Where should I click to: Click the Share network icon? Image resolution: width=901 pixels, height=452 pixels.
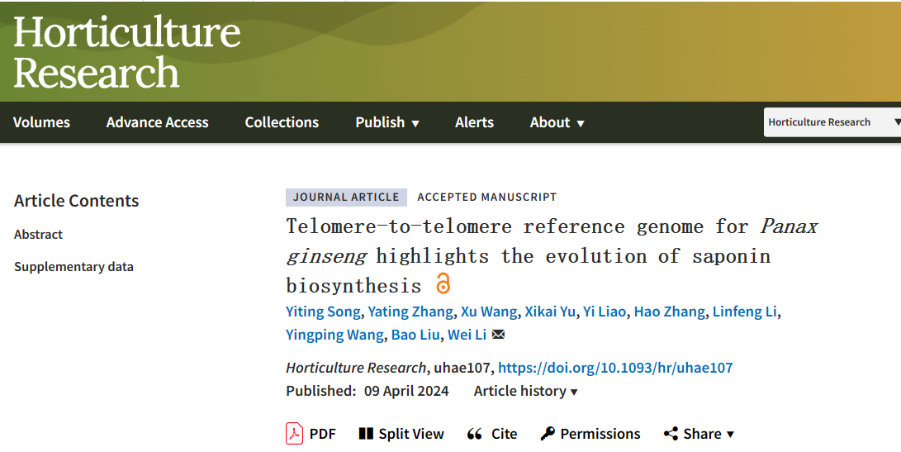click(x=671, y=434)
